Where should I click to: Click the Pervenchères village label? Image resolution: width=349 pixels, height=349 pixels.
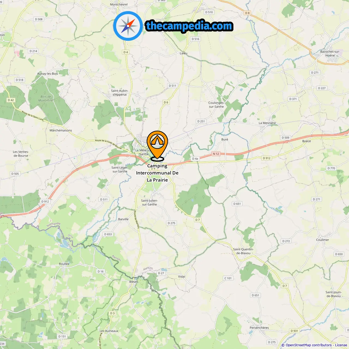(x=259, y=328)
